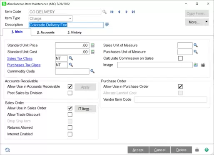
Task: Click Purchases Unit of Measure field
Action: coord(185,52)
